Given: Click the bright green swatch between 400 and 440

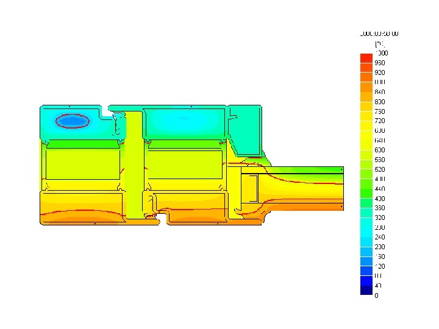Looking at the screenshot, I should [x=366, y=194].
